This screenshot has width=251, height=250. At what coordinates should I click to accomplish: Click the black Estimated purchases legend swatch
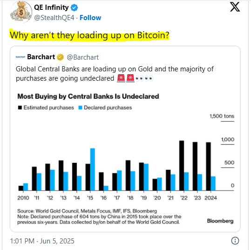click(x=20, y=107)
